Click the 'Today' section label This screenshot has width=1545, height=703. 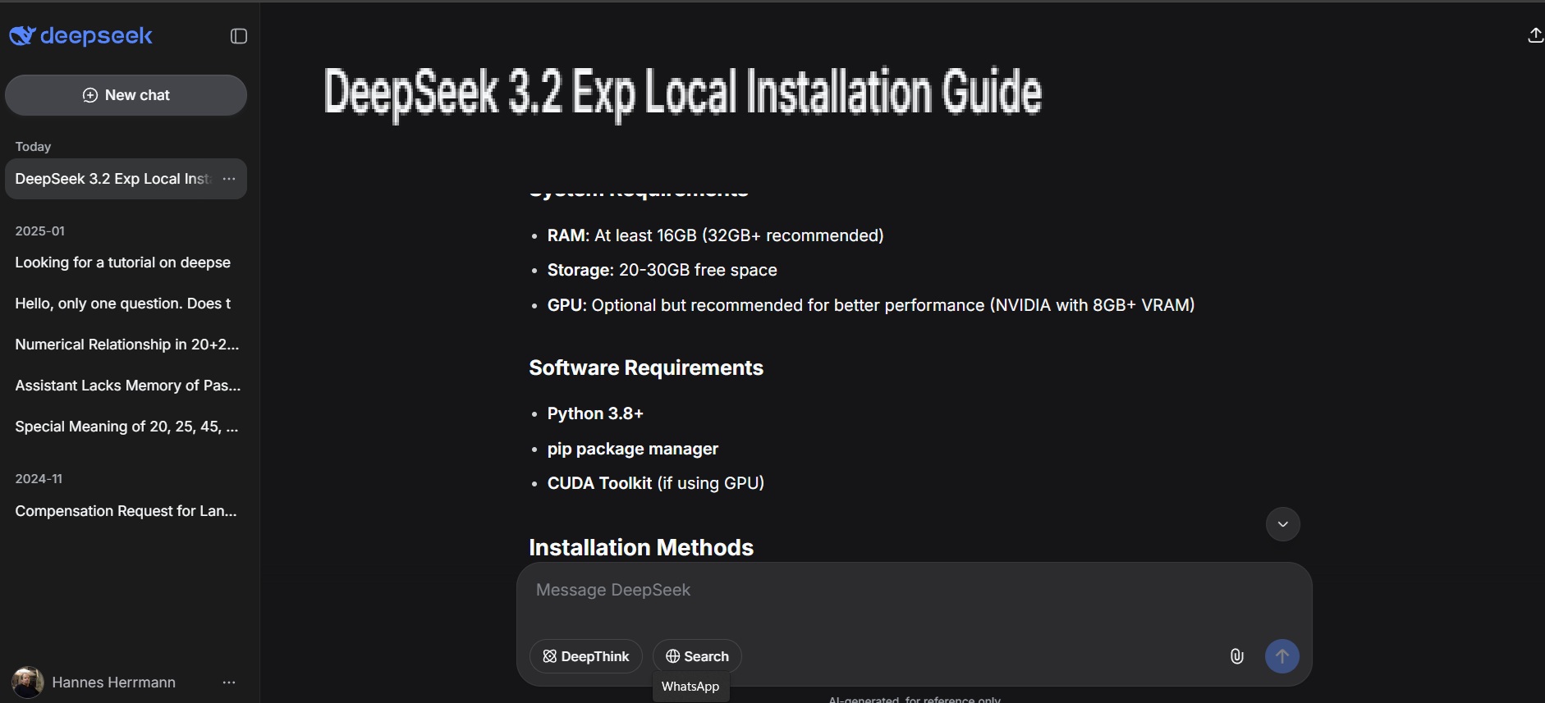click(33, 147)
